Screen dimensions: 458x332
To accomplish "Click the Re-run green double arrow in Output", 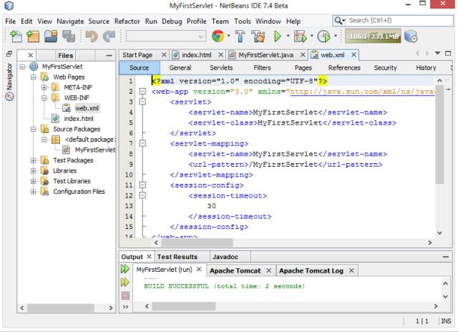I will click(125, 269).
